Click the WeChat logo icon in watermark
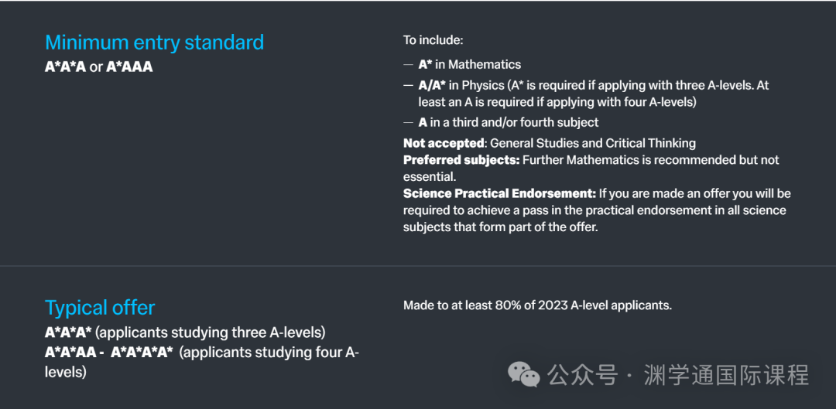 (523, 375)
